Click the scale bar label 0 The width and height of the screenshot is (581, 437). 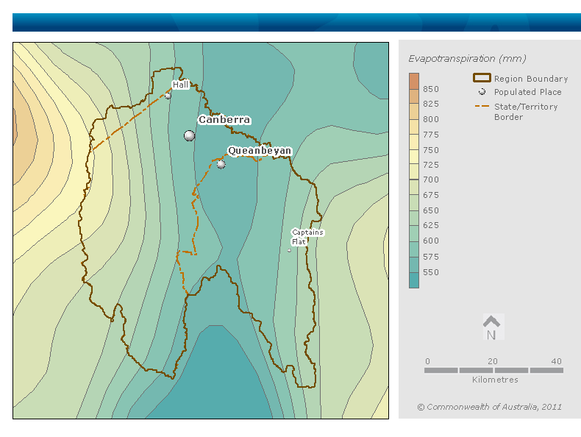pos(427,361)
